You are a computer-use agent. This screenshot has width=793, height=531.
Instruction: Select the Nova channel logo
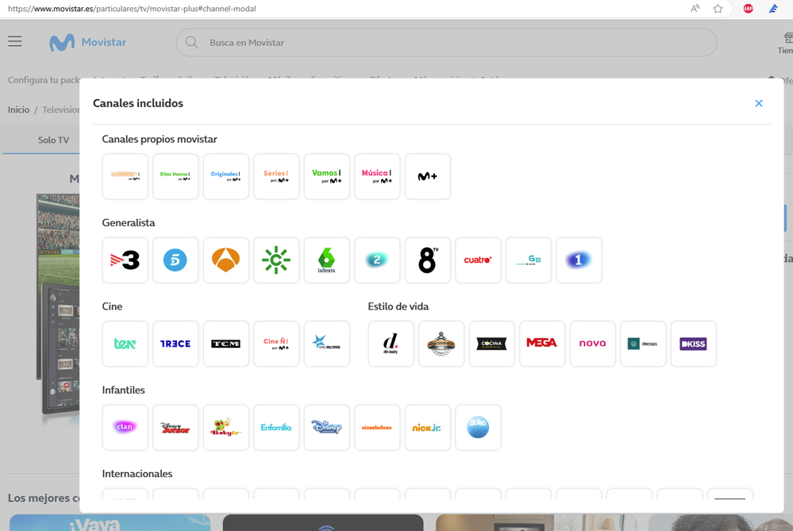click(592, 344)
